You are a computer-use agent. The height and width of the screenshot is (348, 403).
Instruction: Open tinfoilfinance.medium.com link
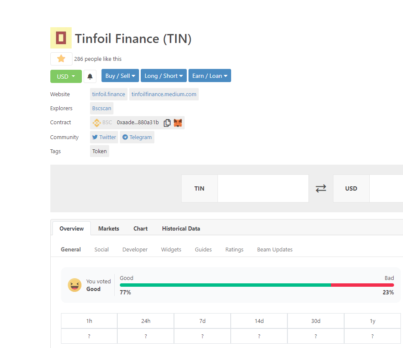pyautogui.click(x=164, y=94)
